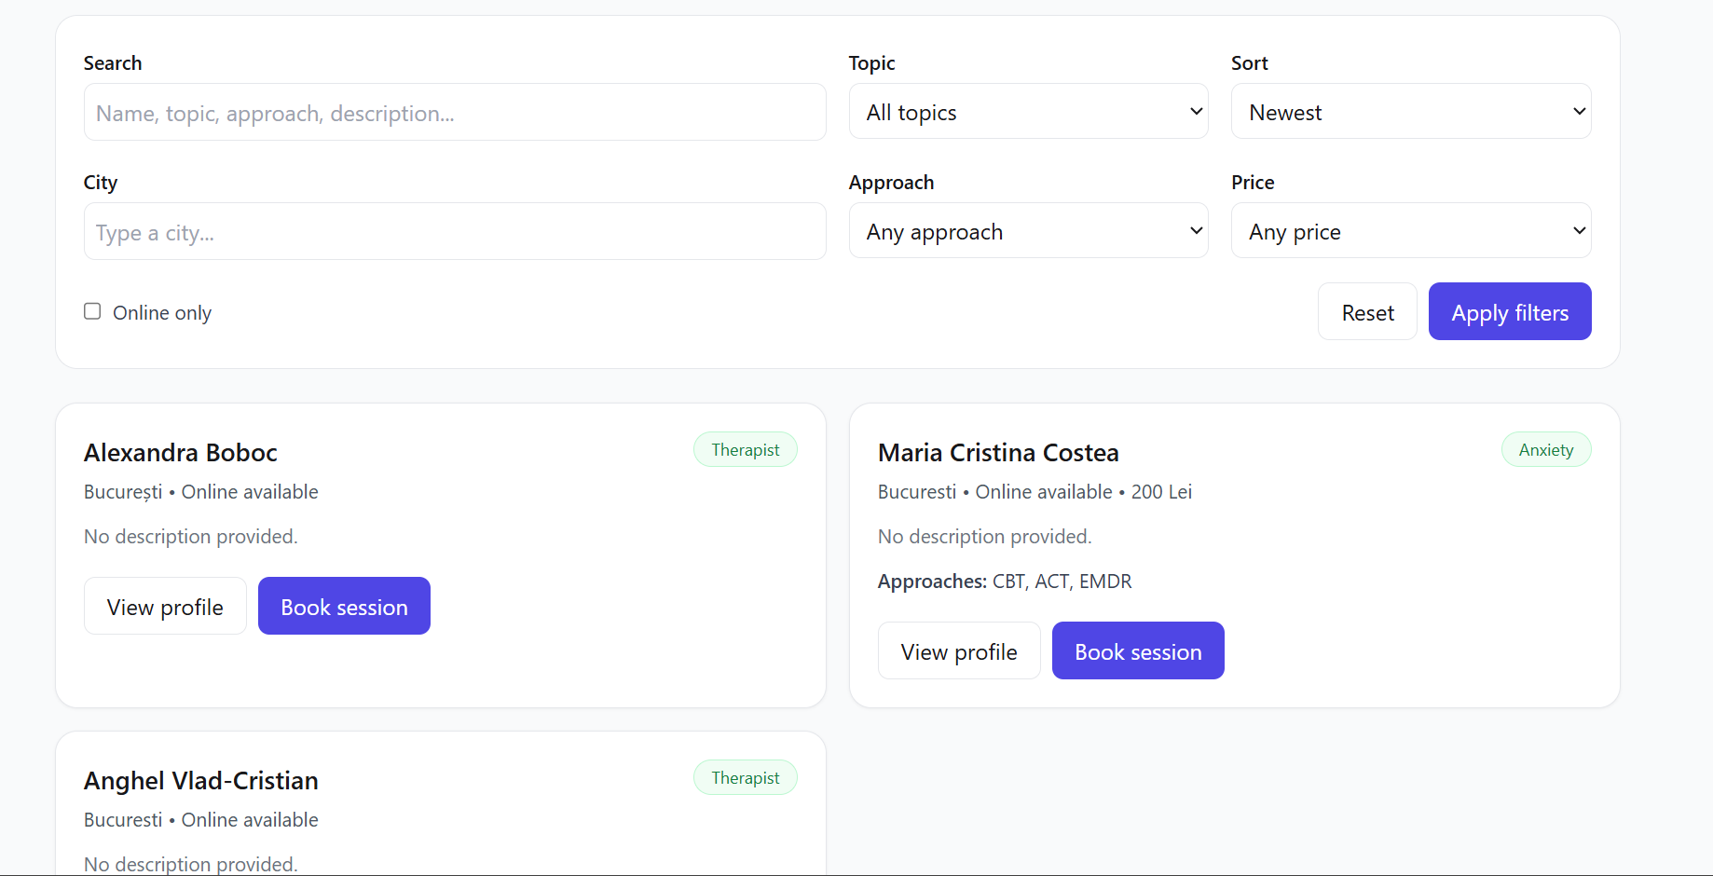Open the Any approach dropdown
The height and width of the screenshot is (876, 1713).
(x=1028, y=231)
